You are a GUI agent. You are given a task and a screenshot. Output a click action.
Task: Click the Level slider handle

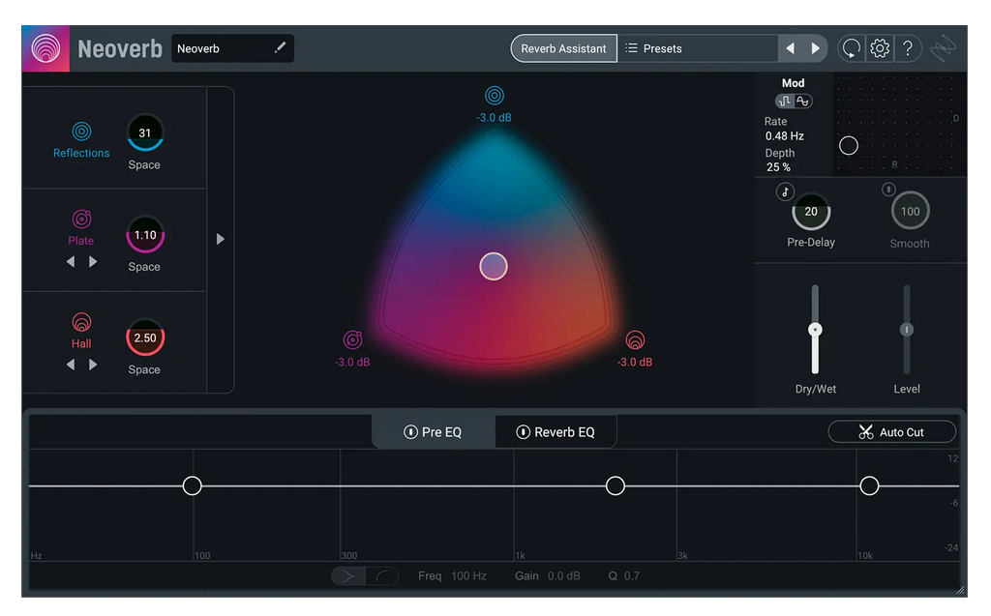point(906,329)
